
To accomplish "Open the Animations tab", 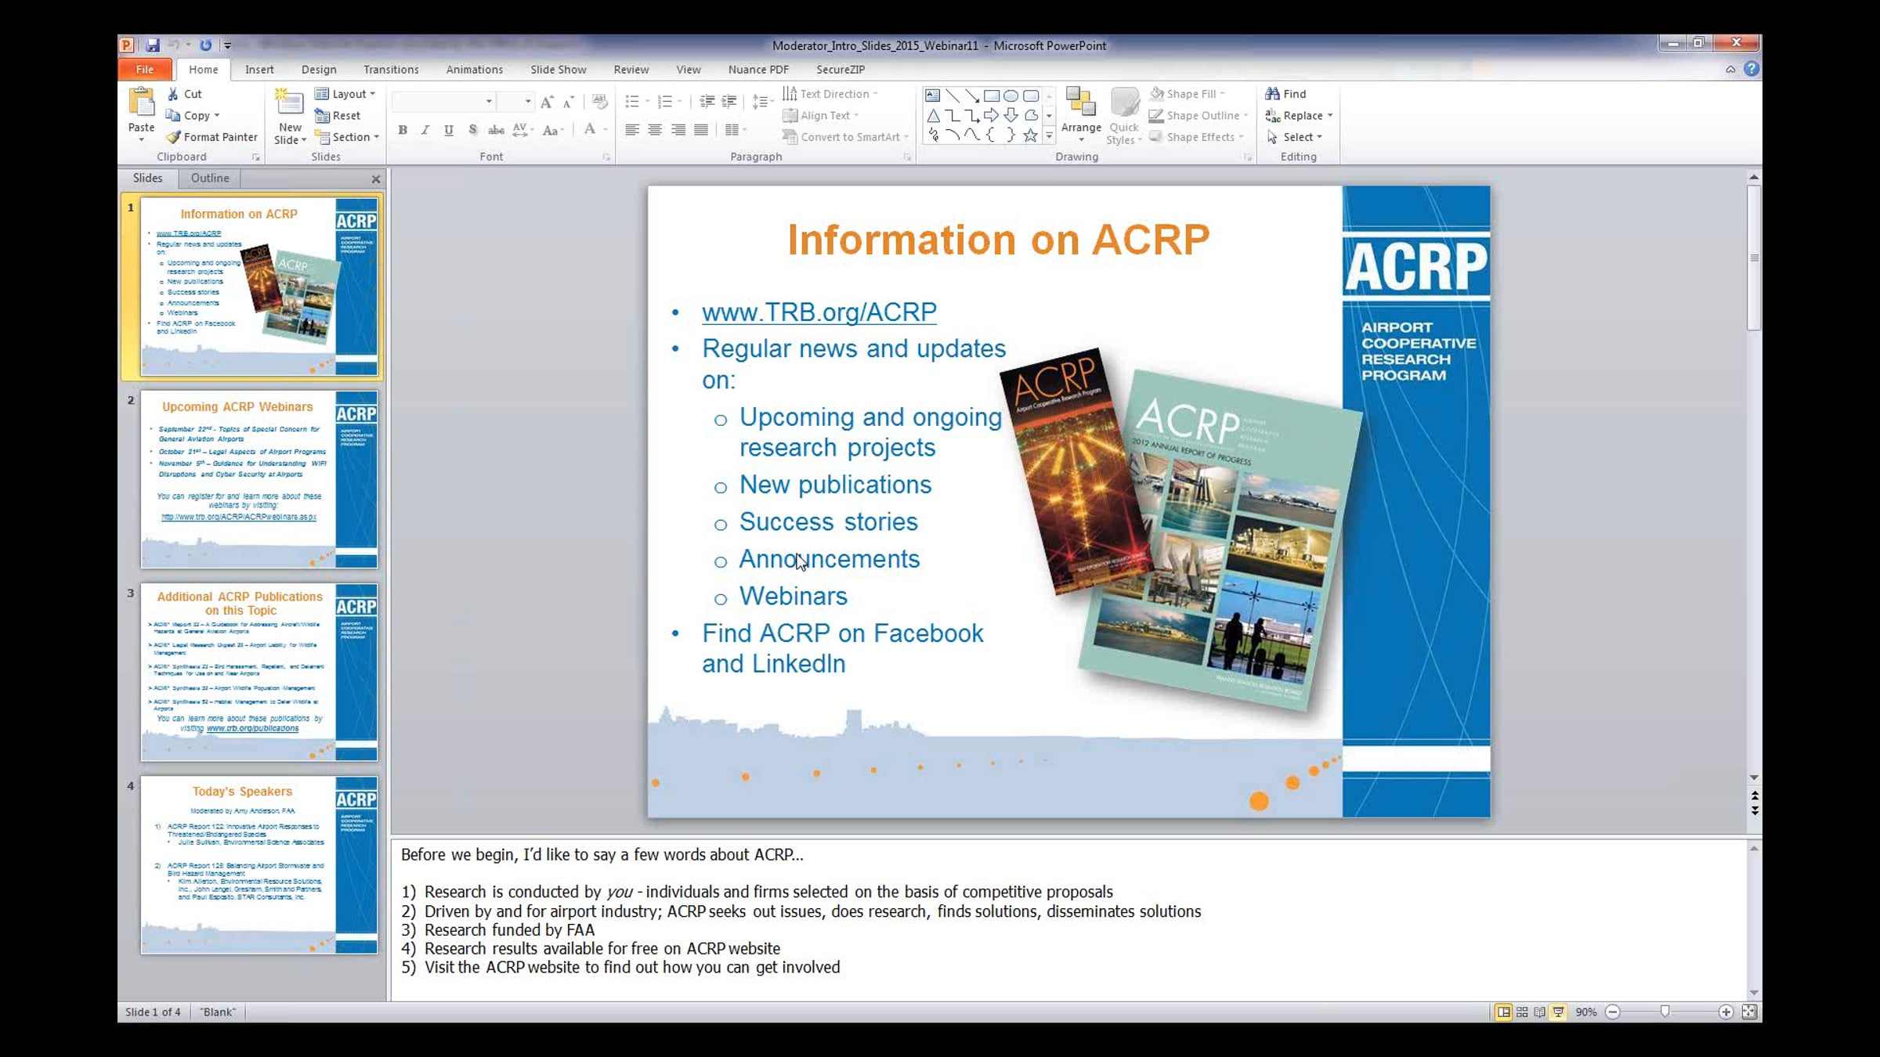I will click(x=475, y=69).
